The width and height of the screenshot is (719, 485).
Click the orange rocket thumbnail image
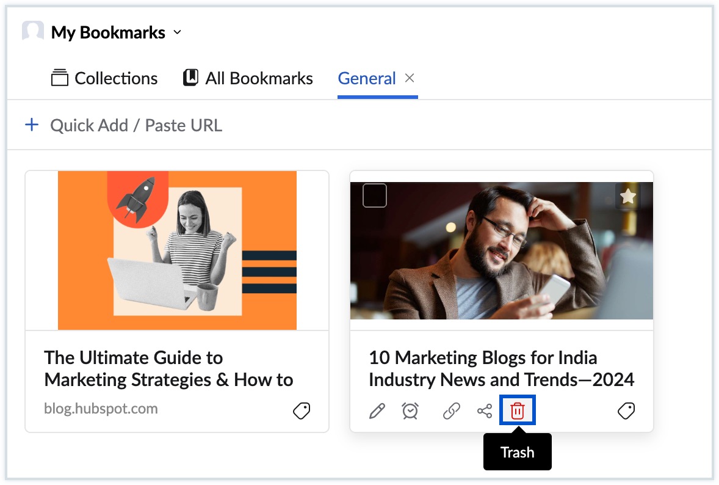point(177,250)
